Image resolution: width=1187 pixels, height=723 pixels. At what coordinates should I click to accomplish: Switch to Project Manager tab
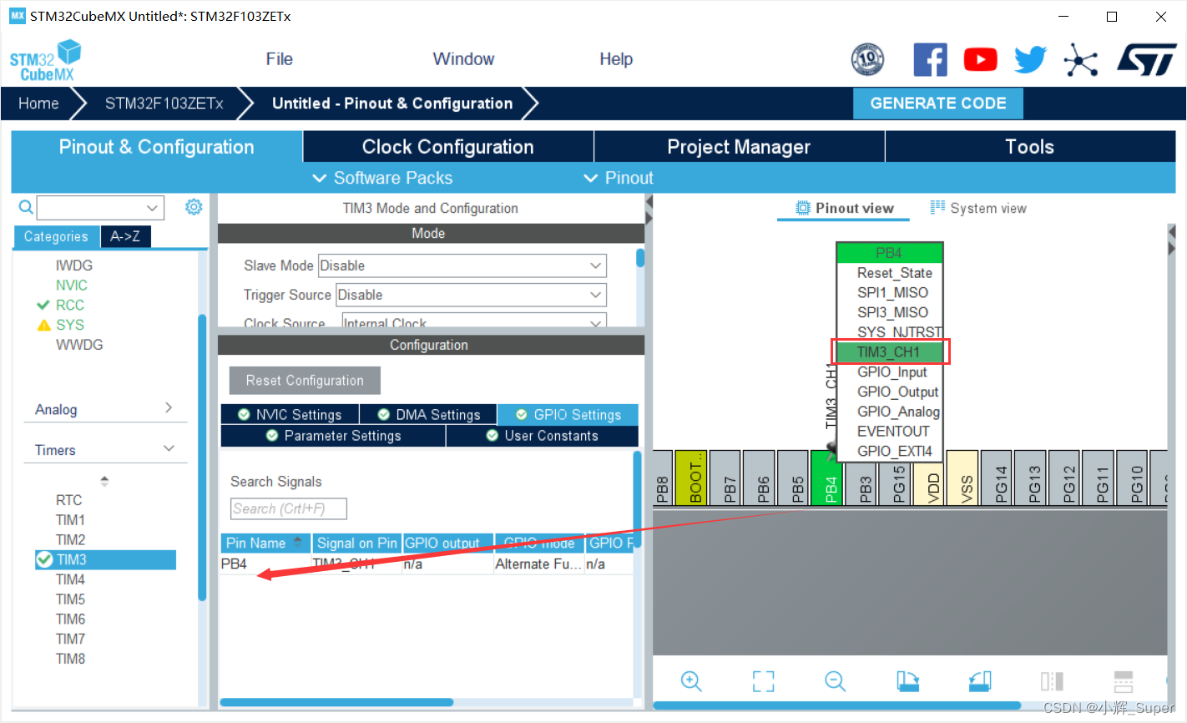click(x=739, y=147)
